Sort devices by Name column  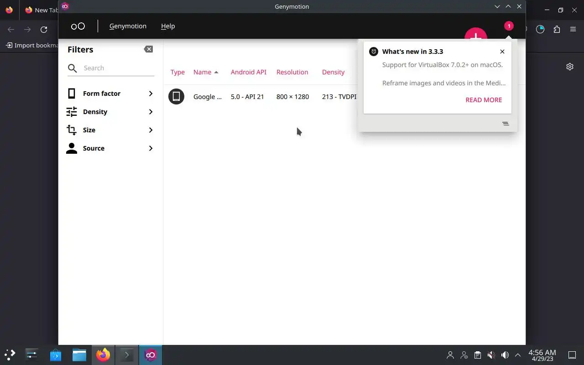pyautogui.click(x=206, y=72)
